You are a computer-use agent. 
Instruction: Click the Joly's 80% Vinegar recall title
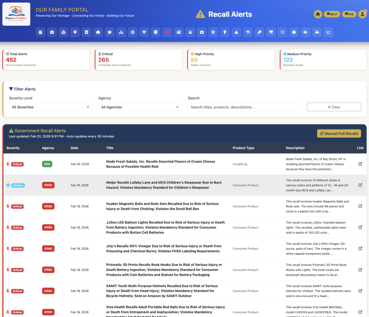164,249
